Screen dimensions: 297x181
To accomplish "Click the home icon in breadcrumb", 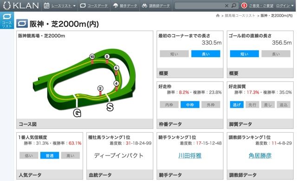I will pos(218,15).
